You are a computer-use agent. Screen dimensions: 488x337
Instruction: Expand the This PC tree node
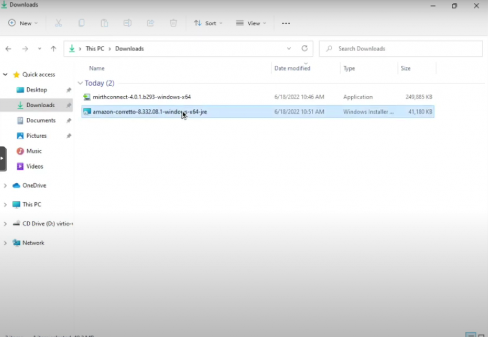[5, 205]
